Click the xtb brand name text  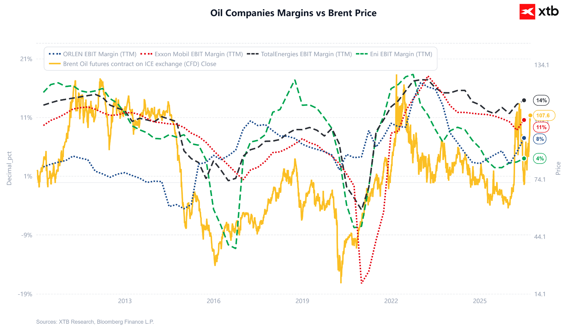pos(548,11)
